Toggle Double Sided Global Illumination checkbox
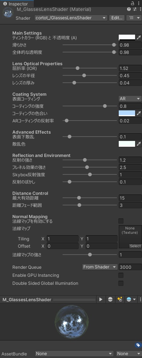Screen dimensions: 142x358 click(x=121, y=283)
